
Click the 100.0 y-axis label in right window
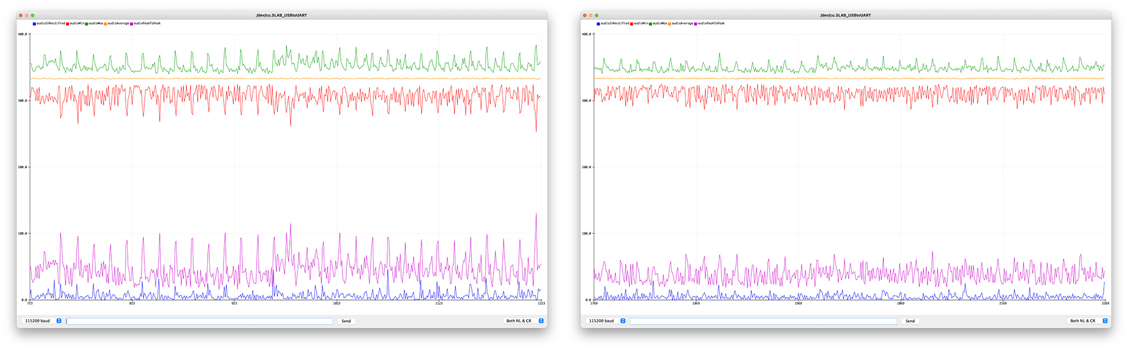587,233
